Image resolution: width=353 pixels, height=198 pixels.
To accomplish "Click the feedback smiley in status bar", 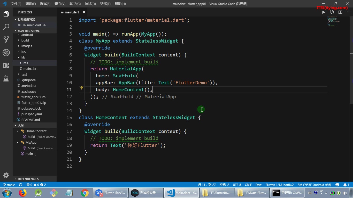I will 337,185.
